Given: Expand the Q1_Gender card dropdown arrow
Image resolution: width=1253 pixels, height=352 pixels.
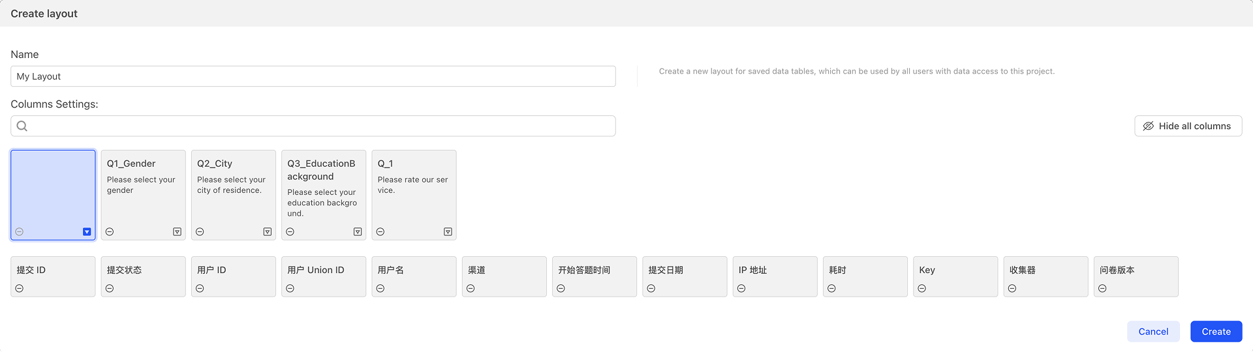Looking at the screenshot, I should [177, 232].
